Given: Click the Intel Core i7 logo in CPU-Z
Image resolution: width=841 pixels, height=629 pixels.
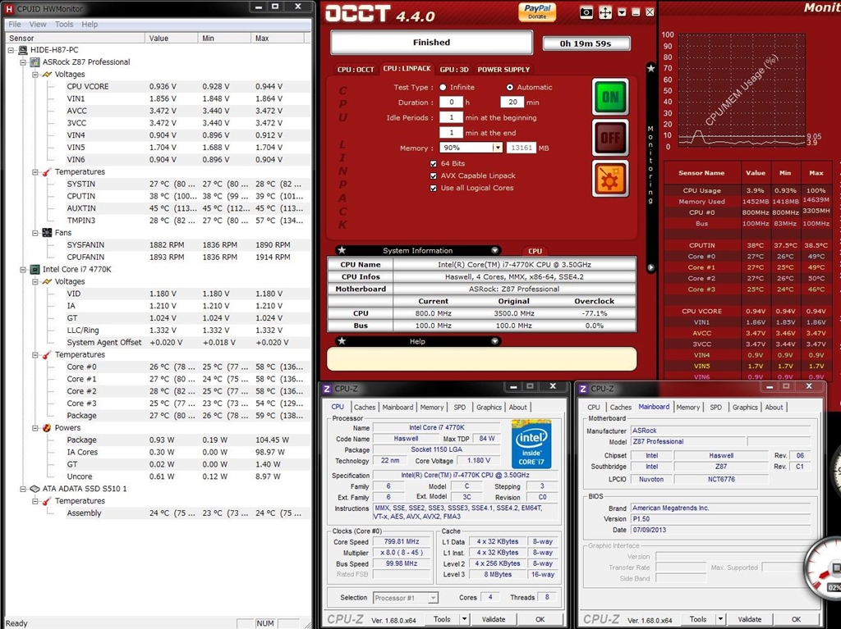Looking at the screenshot, I should (x=531, y=444).
